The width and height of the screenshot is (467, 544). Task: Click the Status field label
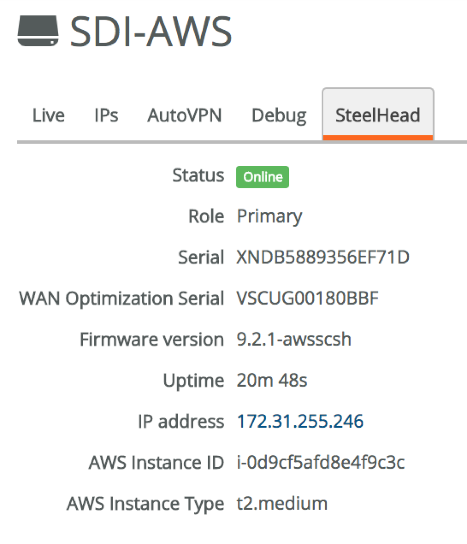pyautogui.click(x=198, y=175)
